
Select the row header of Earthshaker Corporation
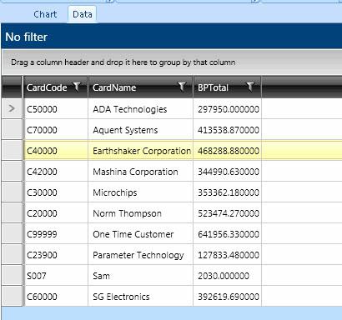tap(12, 151)
